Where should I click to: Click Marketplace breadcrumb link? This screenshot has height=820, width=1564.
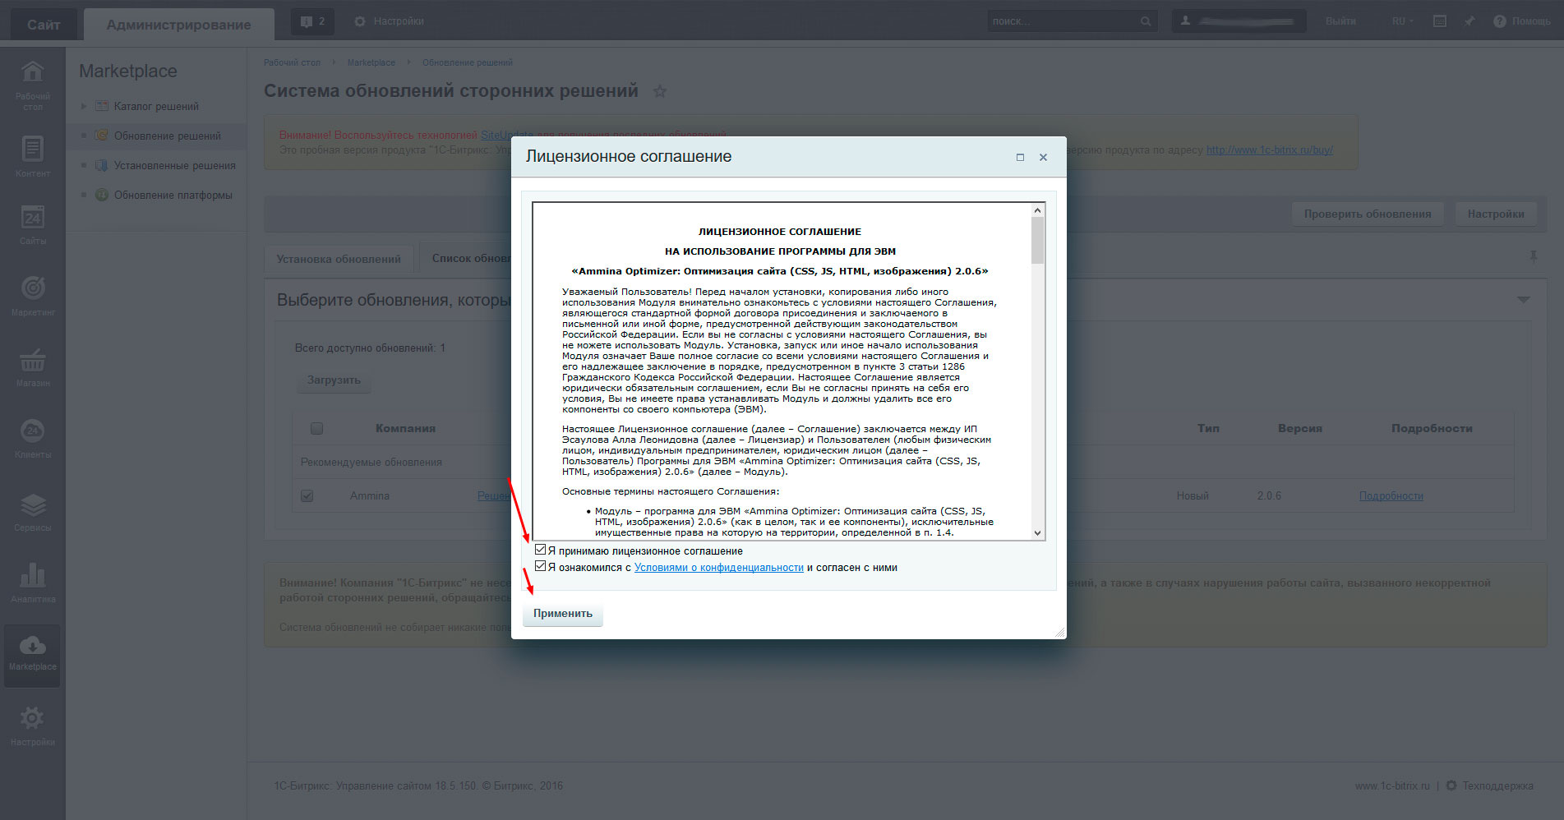[x=371, y=62]
